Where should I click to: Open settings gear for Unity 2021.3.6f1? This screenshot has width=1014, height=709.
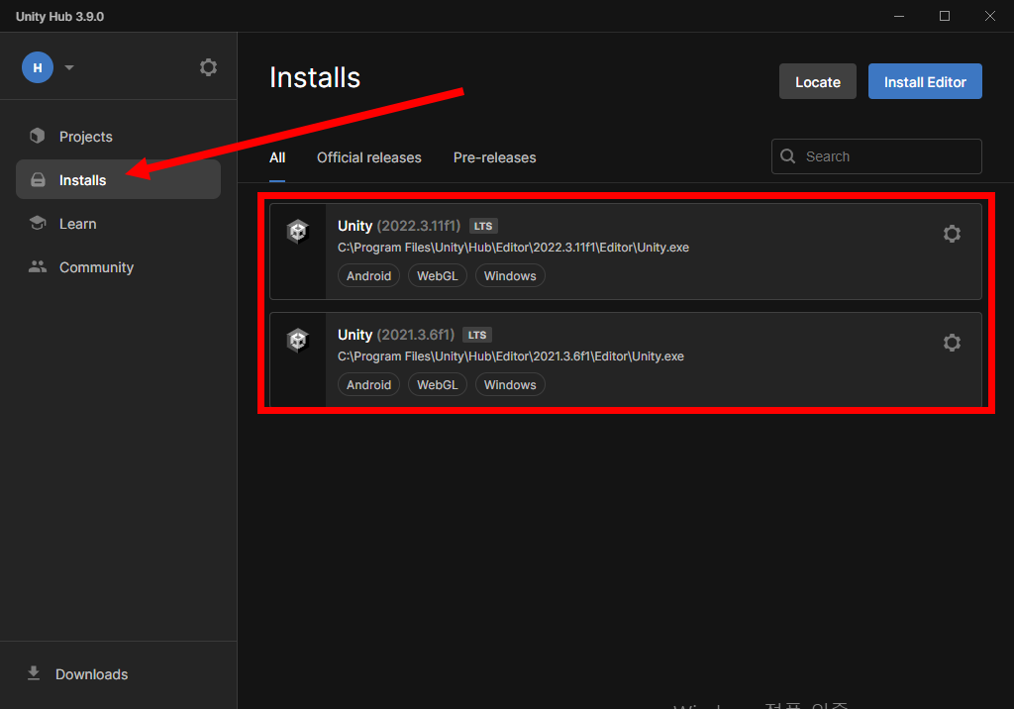pyautogui.click(x=952, y=343)
